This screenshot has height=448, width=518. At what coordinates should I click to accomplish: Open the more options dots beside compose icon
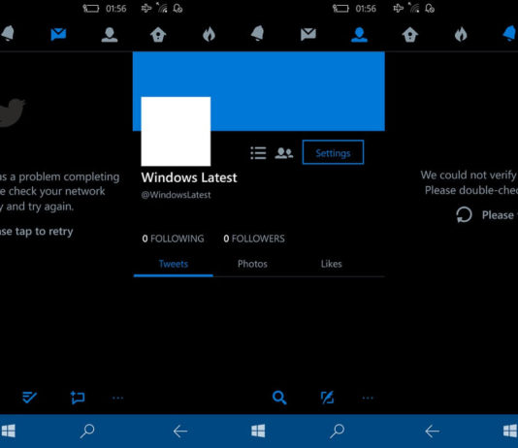[x=368, y=398]
